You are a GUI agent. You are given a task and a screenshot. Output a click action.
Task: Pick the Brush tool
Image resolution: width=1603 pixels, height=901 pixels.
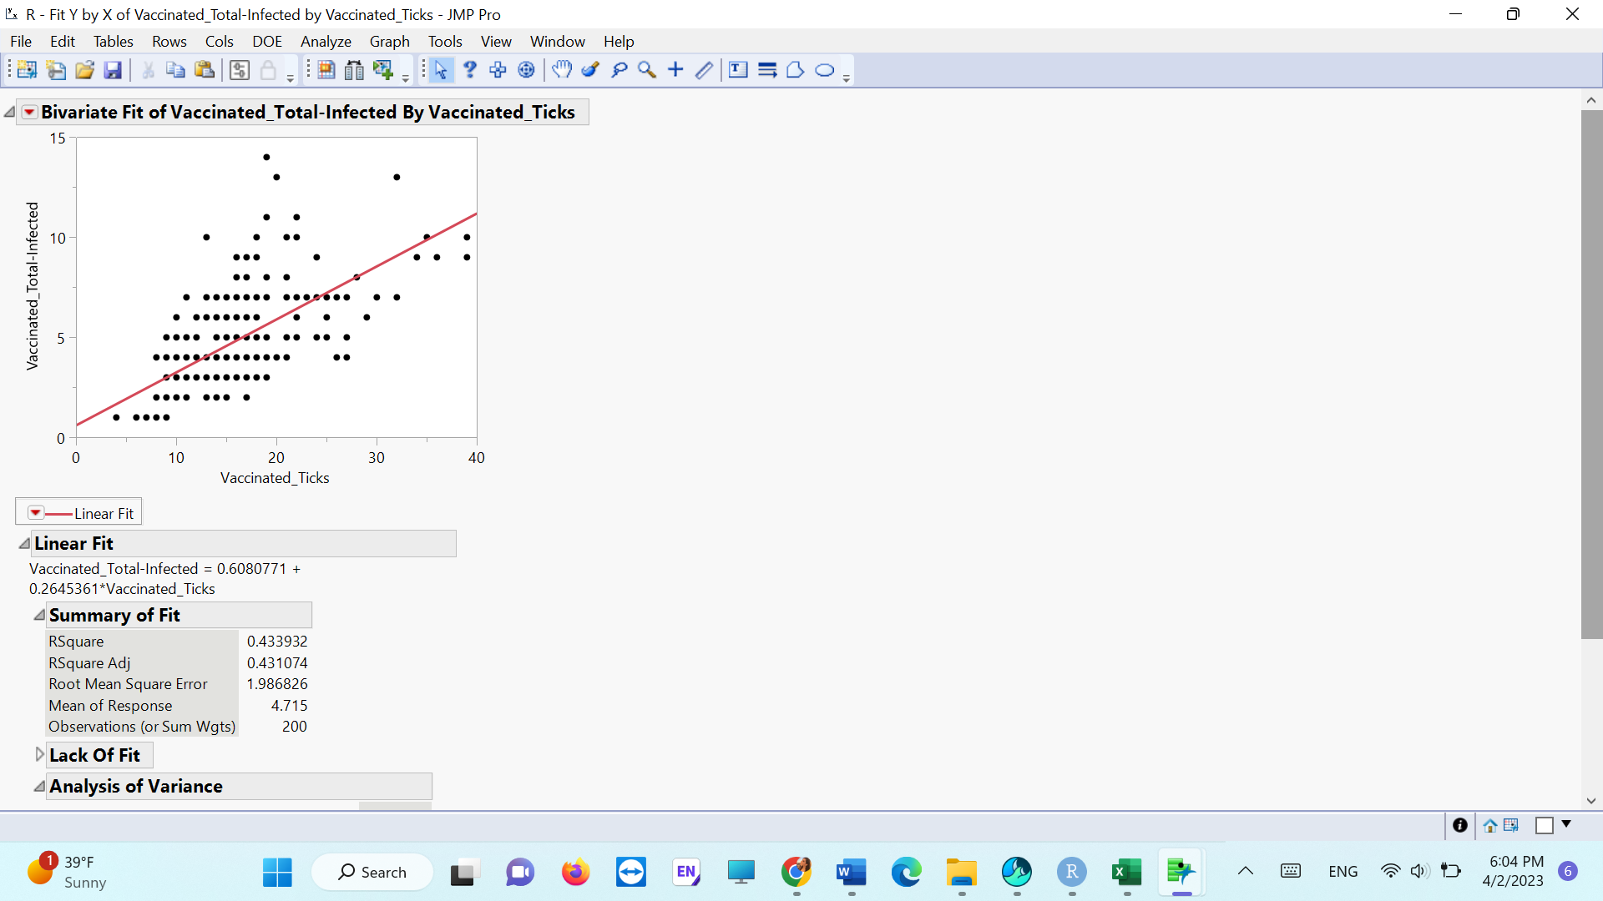590,70
